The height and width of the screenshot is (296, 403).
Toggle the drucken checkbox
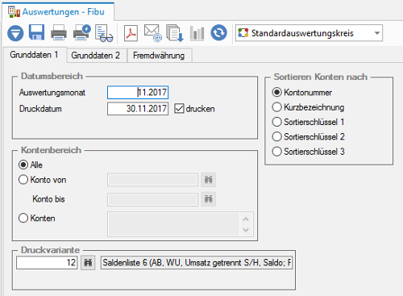tap(179, 109)
